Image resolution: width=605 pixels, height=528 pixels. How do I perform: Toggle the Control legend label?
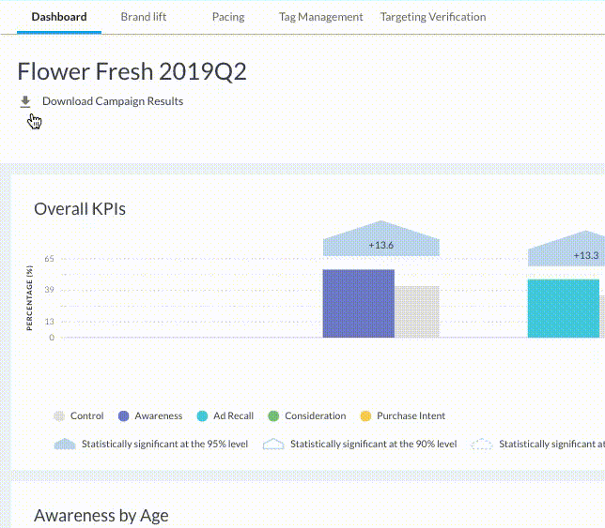tap(86, 416)
